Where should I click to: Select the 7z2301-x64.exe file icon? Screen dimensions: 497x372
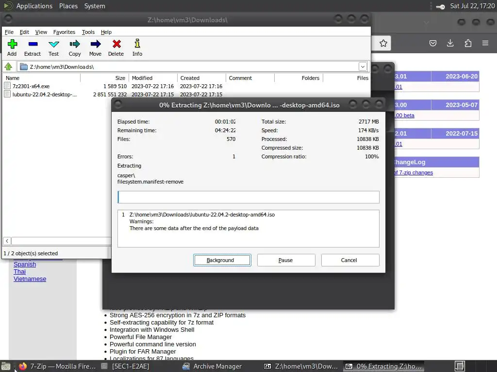point(8,86)
